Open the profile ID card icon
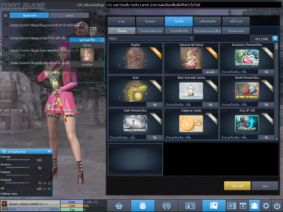This screenshot has height=212, width=283. [x=190, y=205]
